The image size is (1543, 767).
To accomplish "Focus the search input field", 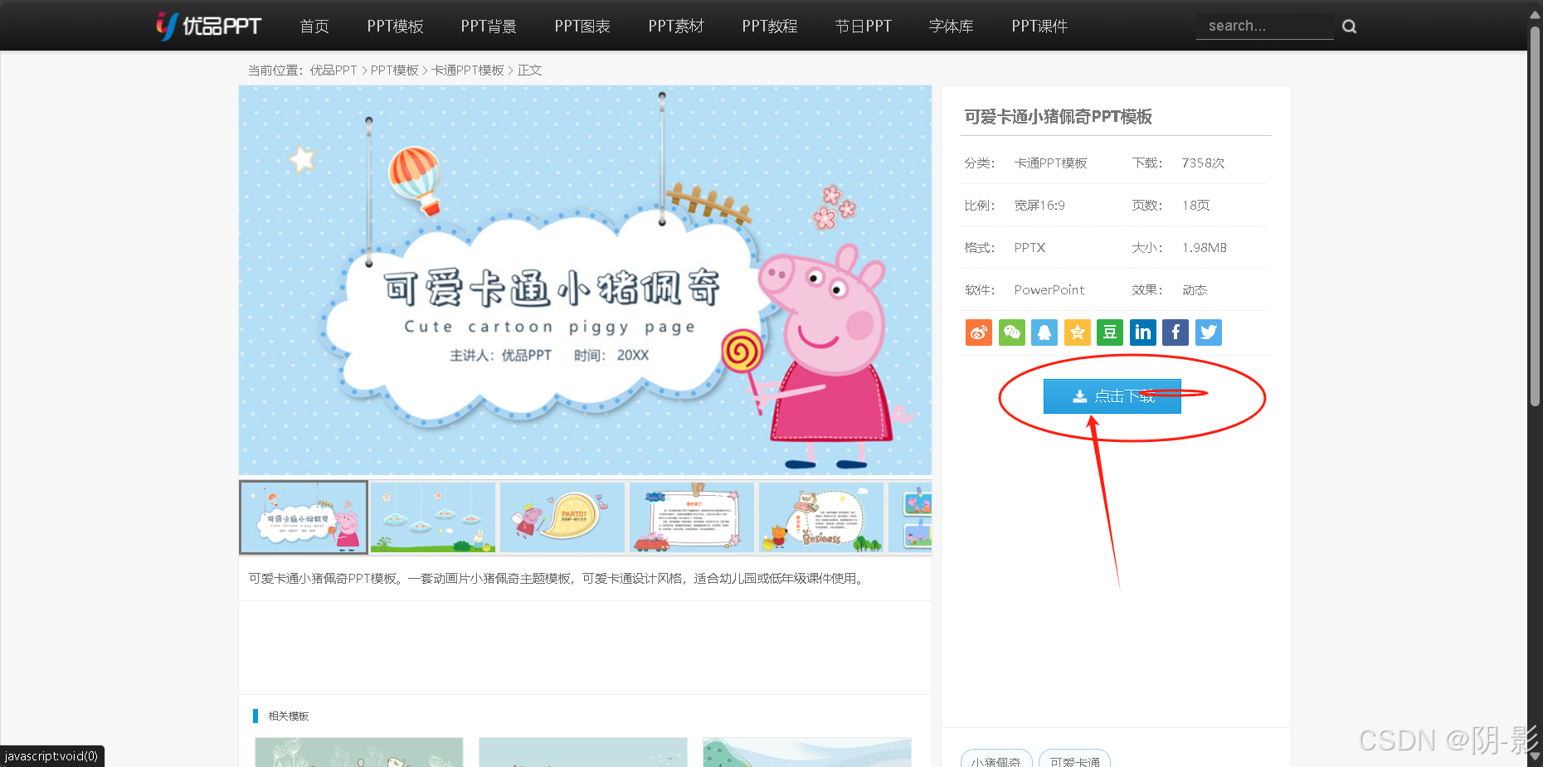I will coord(1265,27).
